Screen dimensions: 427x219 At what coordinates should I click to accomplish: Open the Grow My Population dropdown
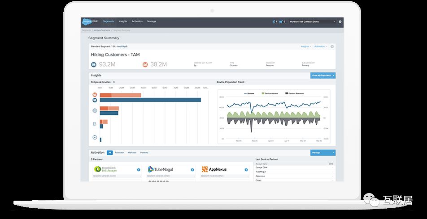pos(323,76)
